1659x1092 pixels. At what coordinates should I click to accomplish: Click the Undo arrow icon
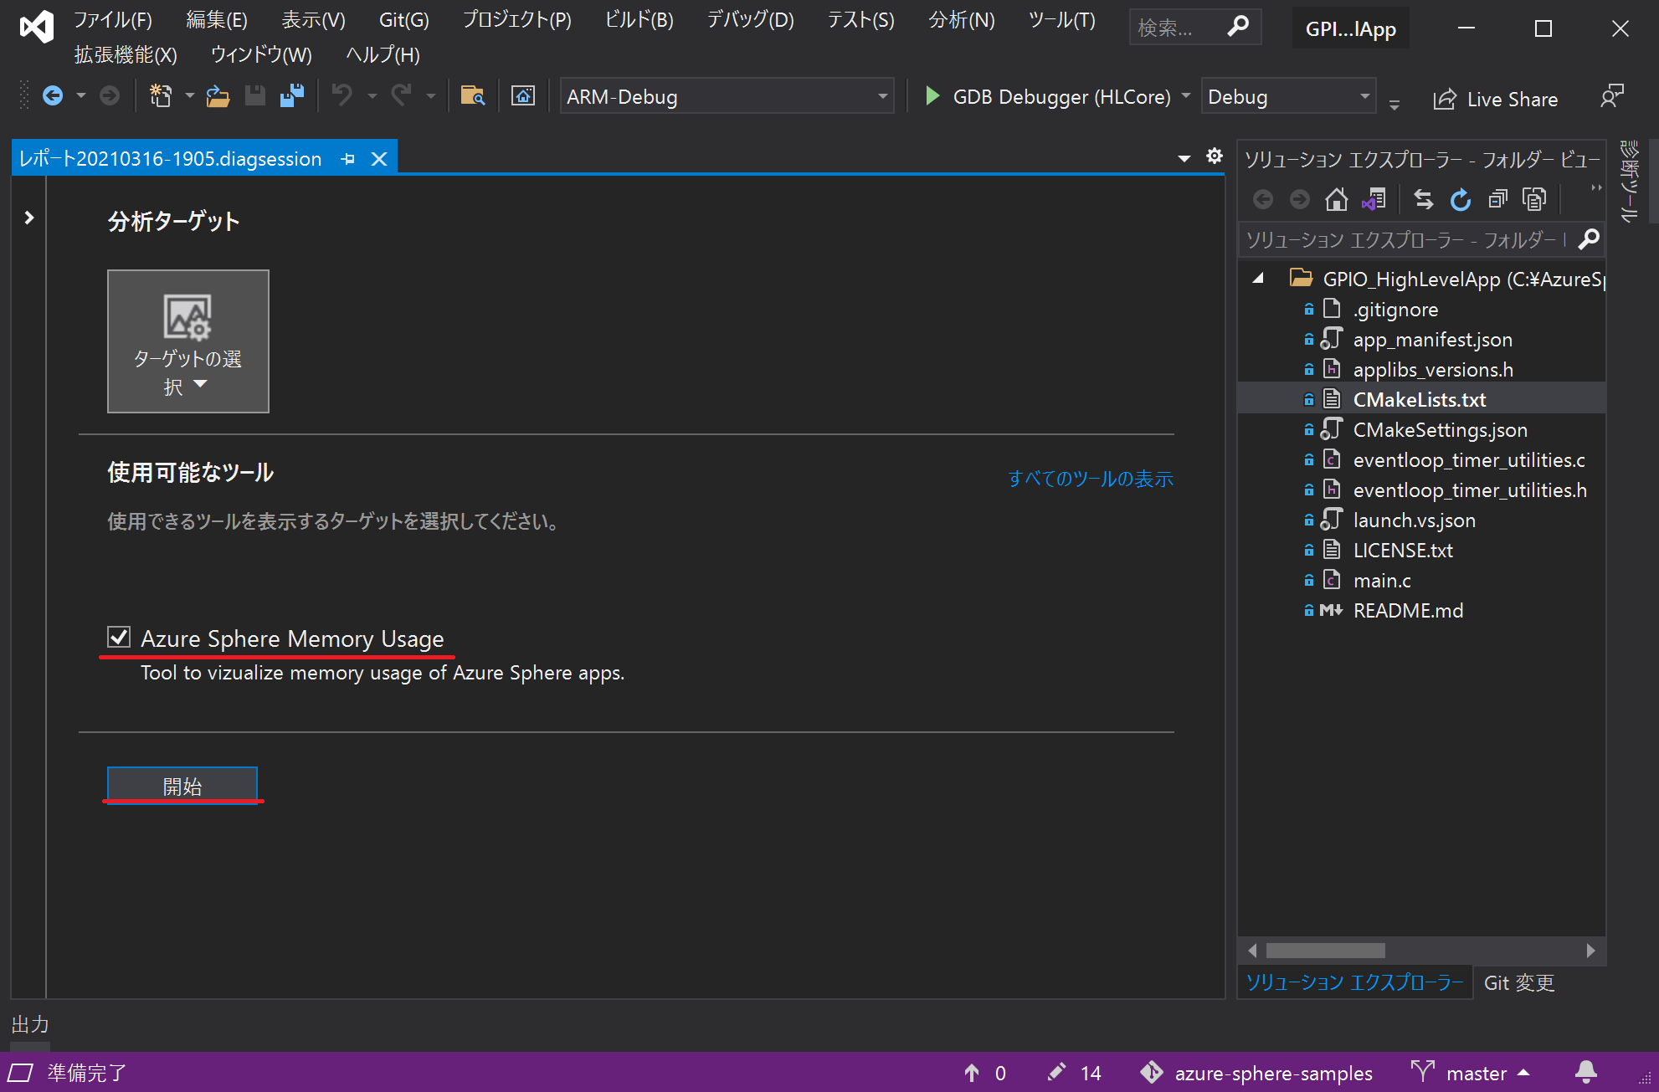pos(342,96)
